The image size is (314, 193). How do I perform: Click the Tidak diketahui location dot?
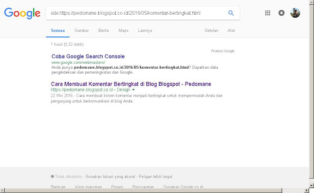52,176
